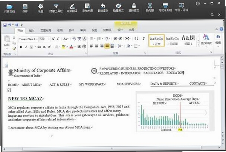Click the ACT & RULES text in document
226x152 pixels.
coord(60,85)
